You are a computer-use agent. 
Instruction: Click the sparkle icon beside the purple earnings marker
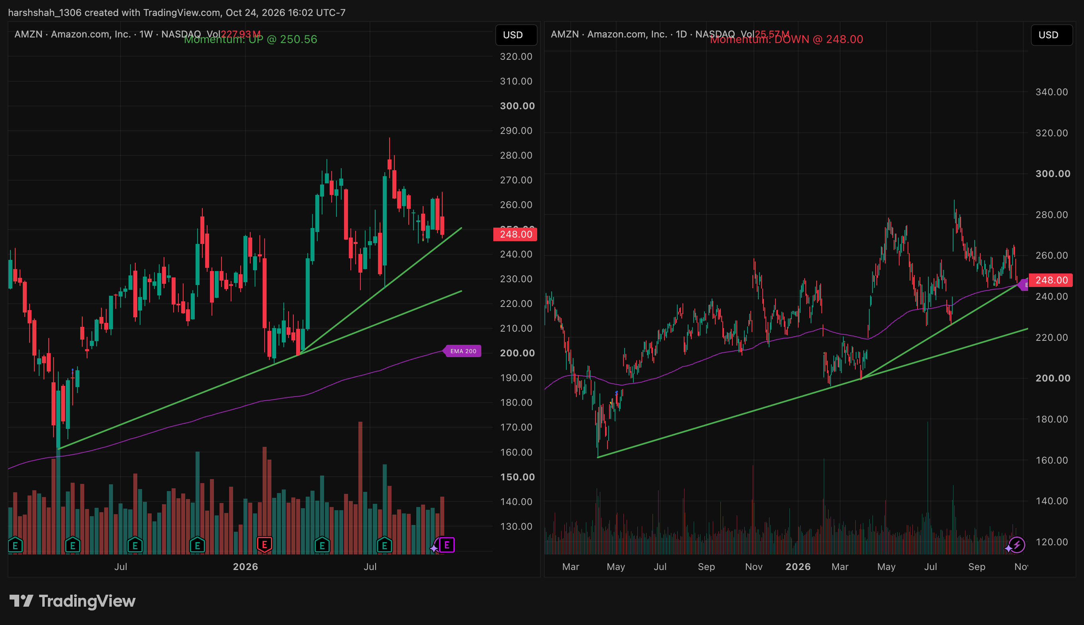click(434, 548)
